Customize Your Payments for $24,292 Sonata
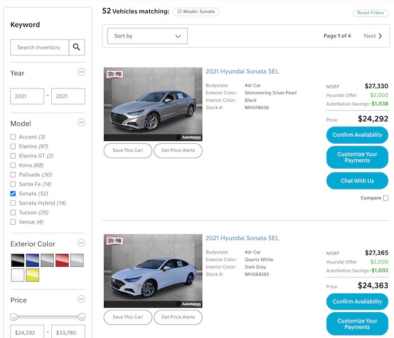 357,157
